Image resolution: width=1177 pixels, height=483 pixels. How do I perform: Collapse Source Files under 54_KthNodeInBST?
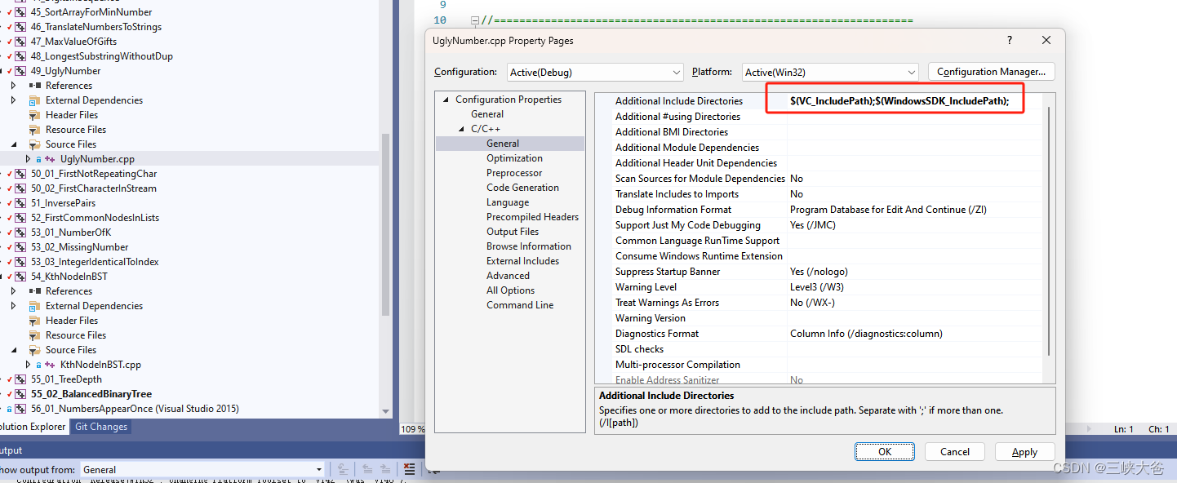(13, 350)
